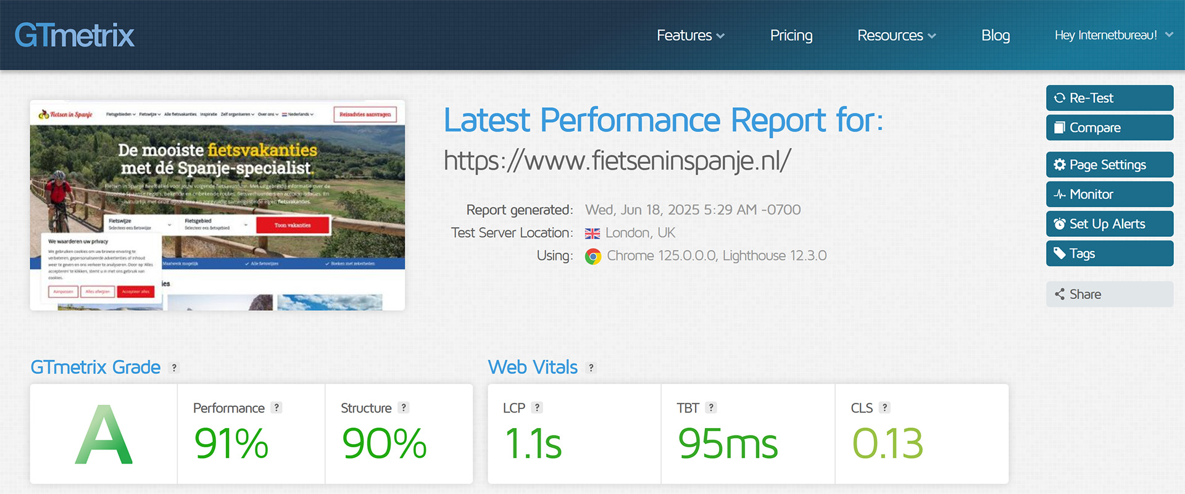This screenshot has height=494, width=1185.
Task: Open the Hey Internetbureau! account menu
Action: (x=1114, y=35)
